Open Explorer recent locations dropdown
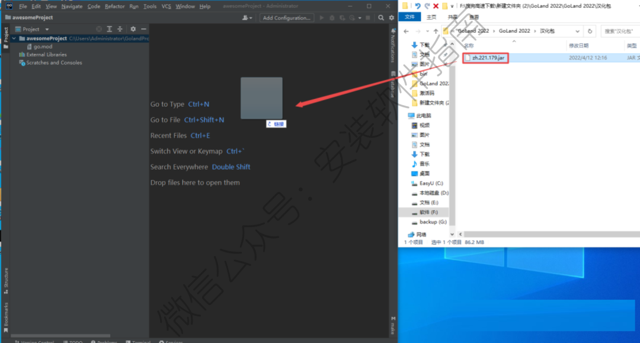 427,31
